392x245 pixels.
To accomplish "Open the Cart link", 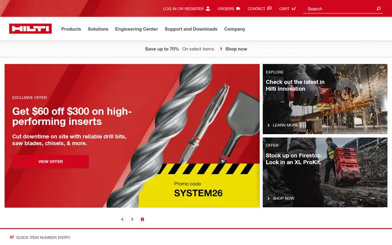I will [287, 8].
